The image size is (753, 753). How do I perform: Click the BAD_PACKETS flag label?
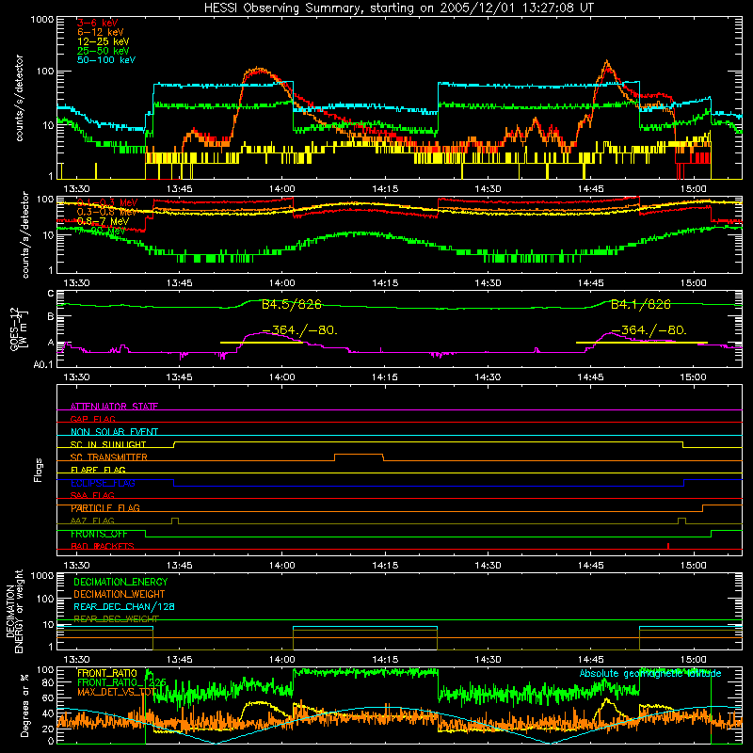(x=103, y=546)
